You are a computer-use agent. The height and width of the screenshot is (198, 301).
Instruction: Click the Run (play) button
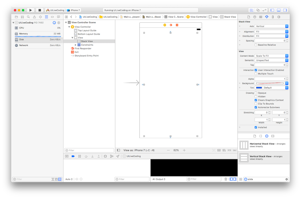point(30,10)
